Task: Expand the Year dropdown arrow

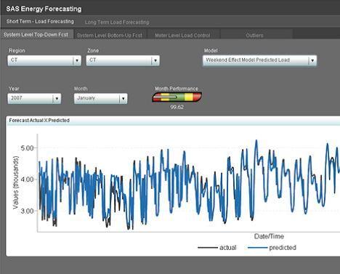Action: click(57, 98)
